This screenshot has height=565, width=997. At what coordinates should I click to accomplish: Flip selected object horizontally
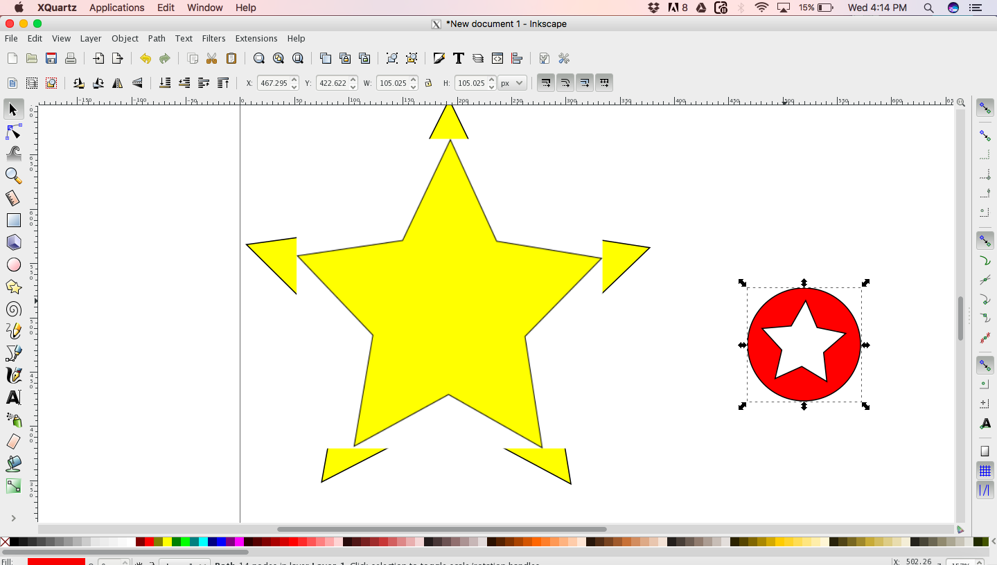118,83
